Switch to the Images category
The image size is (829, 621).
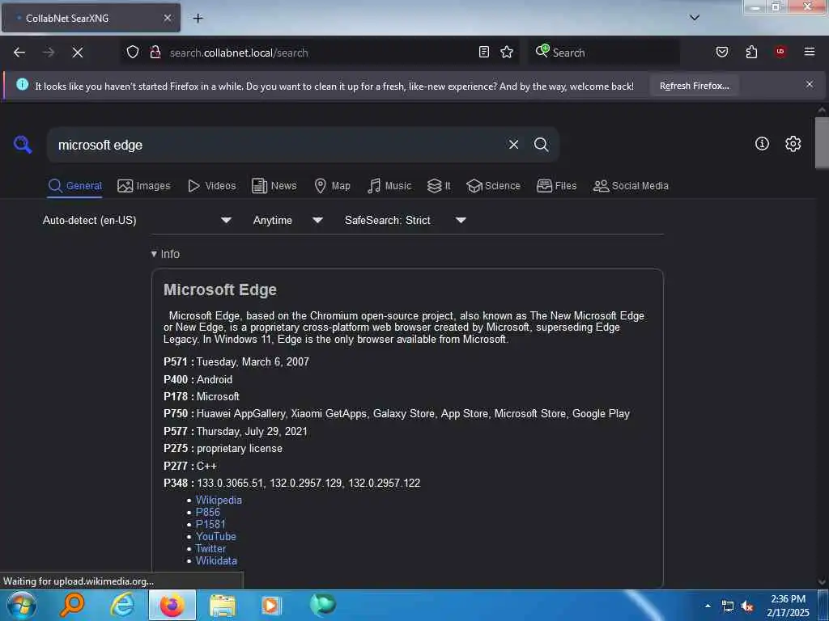pos(144,186)
